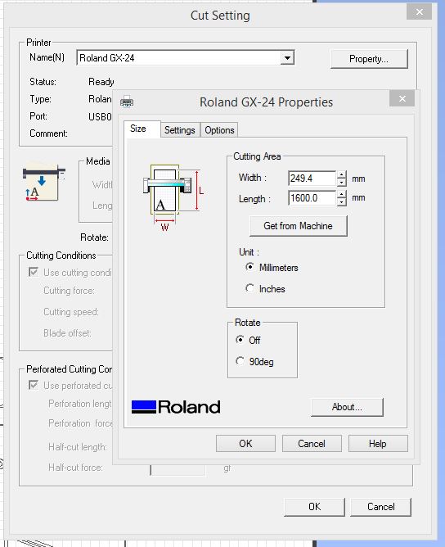Click the "Cutting speed:" label
Screen dimensions: 445x547
[x=71, y=311]
